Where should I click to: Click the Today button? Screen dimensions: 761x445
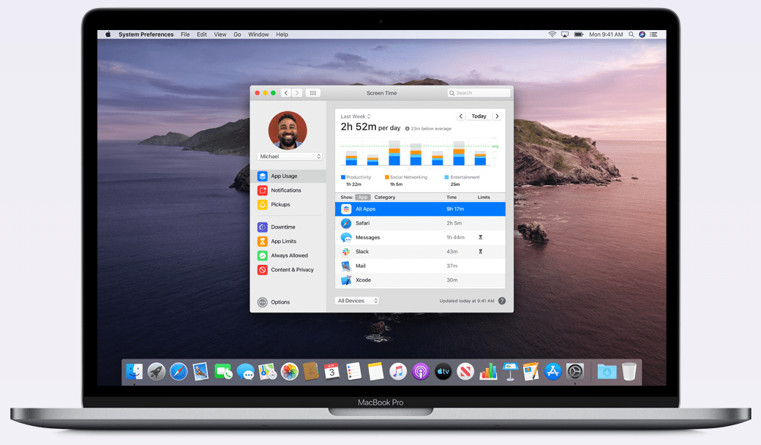coord(479,116)
